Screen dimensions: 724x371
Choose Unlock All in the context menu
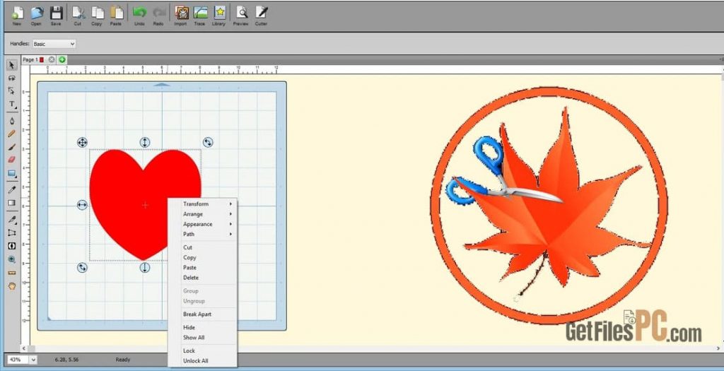[x=202, y=361]
